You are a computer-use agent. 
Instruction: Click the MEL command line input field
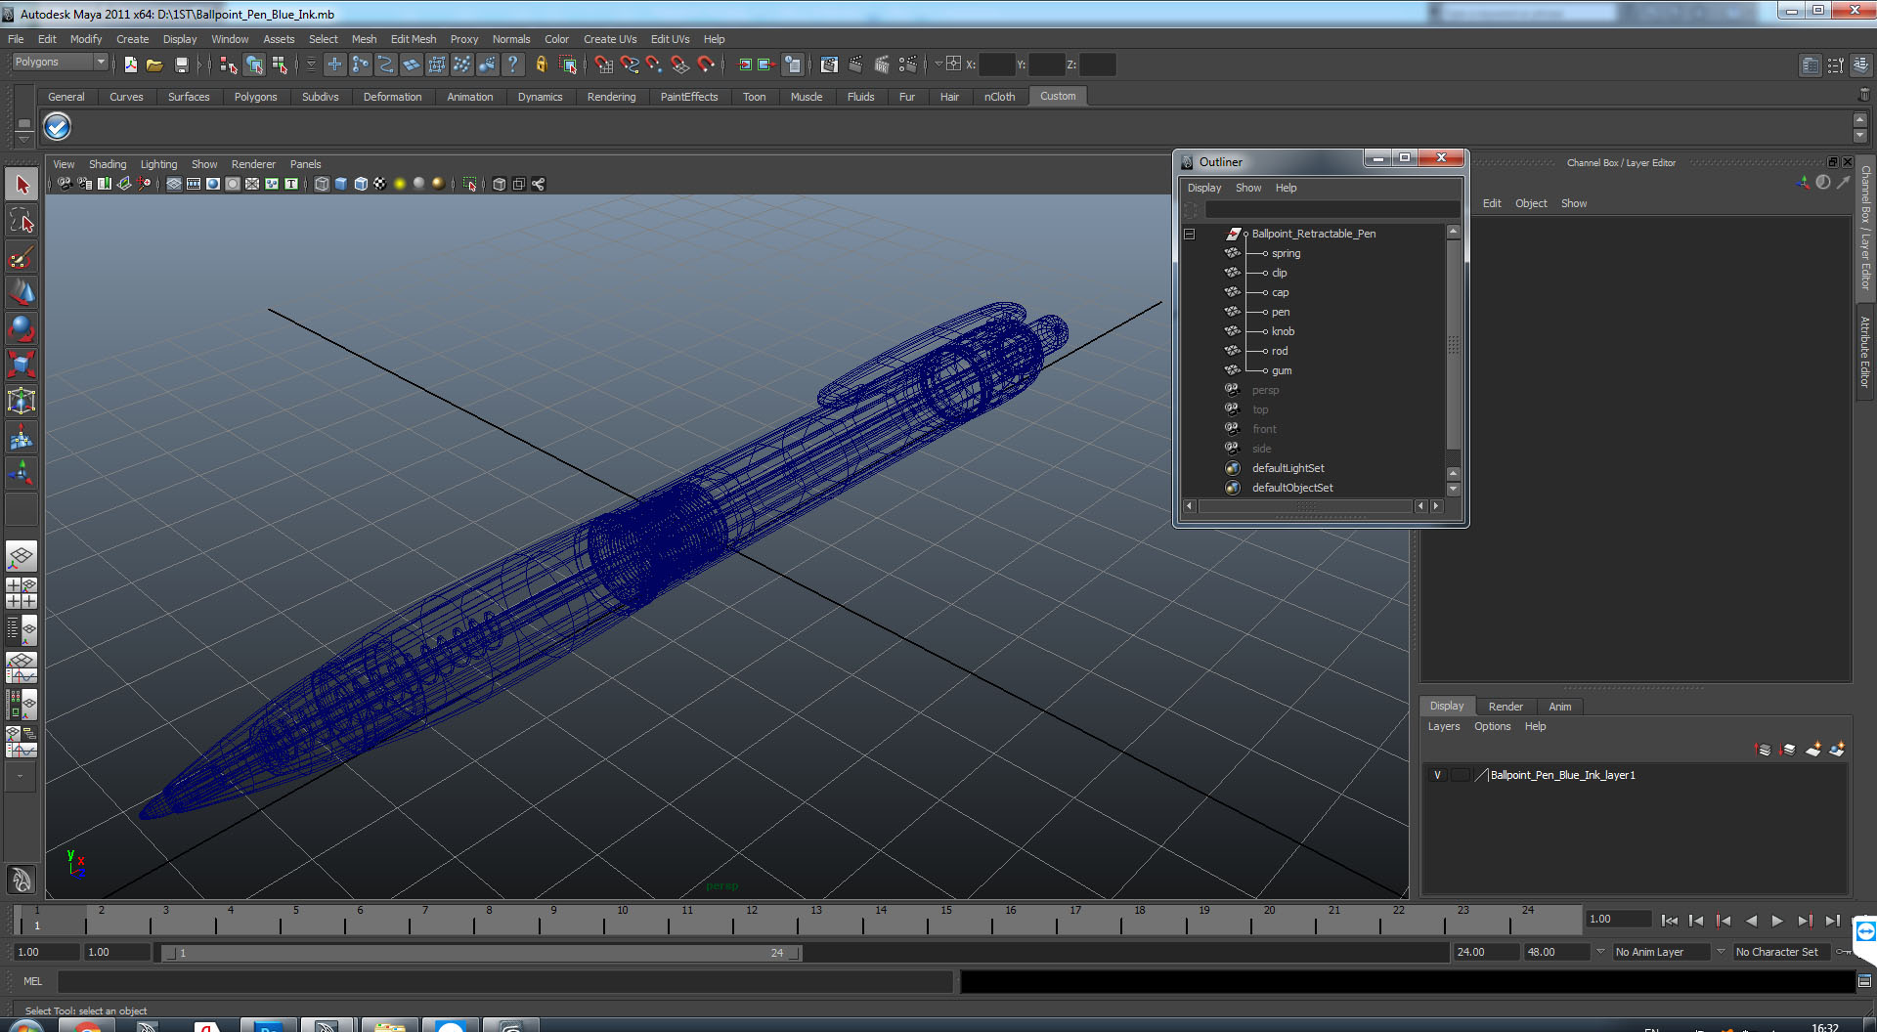click(504, 981)
